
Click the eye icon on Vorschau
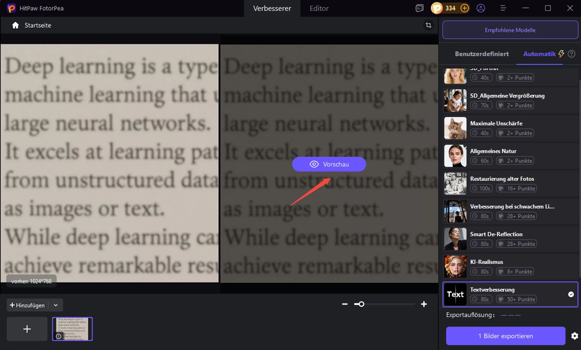coord(314,164)
